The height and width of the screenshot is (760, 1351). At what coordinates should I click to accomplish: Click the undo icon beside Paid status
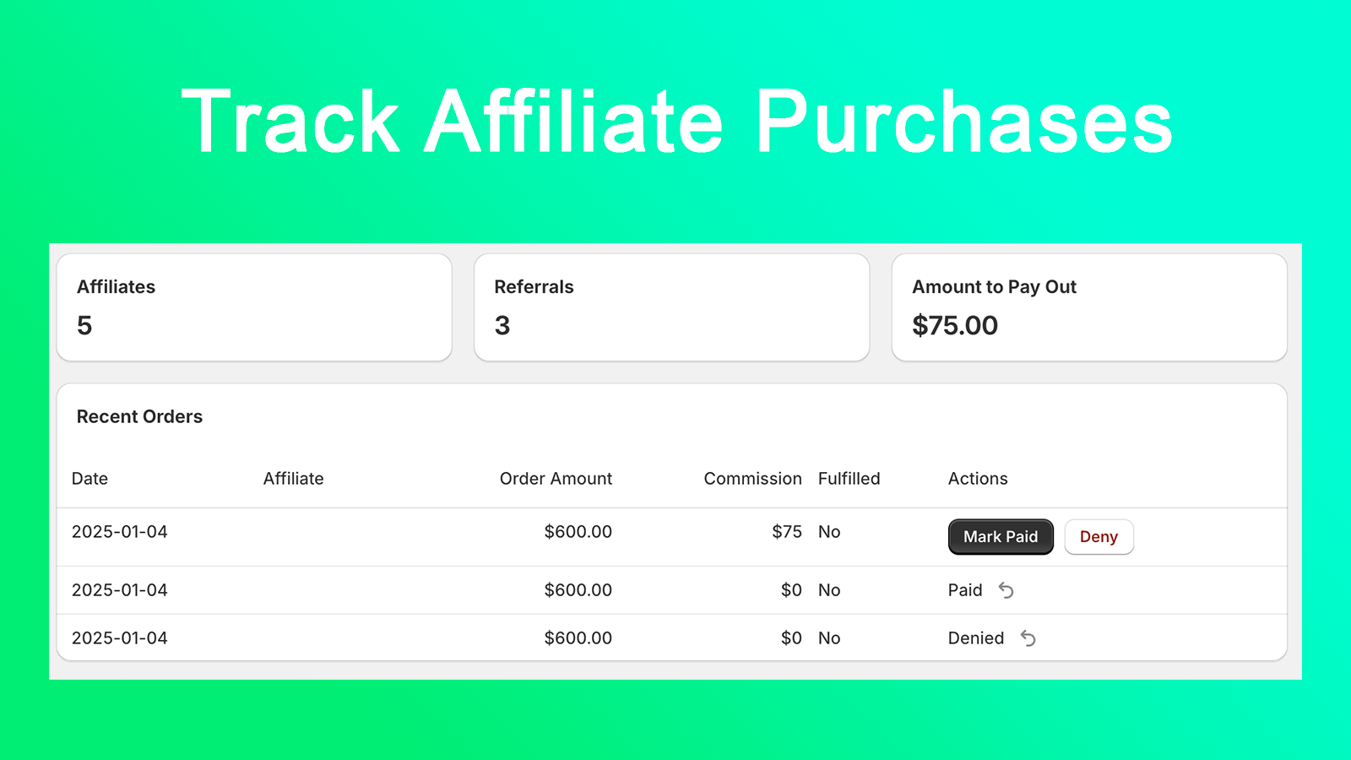[x=1006, y=590]
